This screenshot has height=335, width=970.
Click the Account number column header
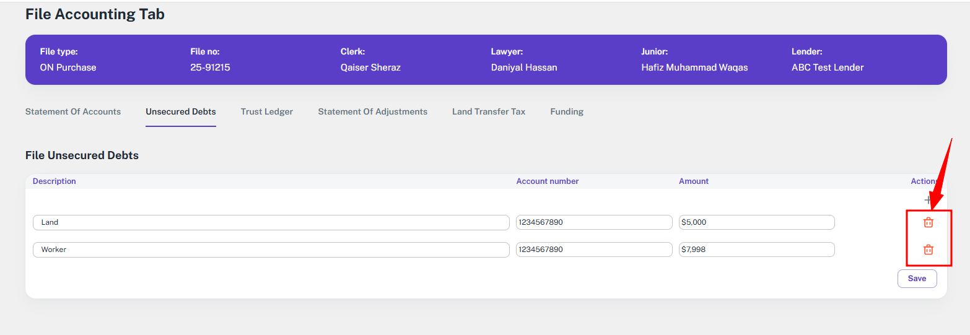click(548, 181)
